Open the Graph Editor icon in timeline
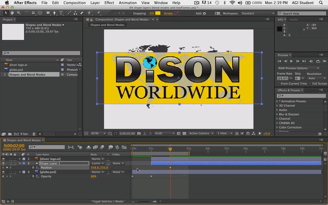 pyautogui.click(x=124, y=147)
